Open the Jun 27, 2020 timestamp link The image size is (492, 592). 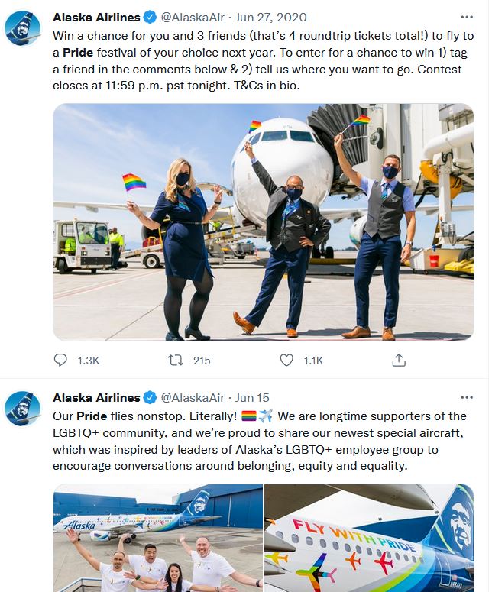270,16
